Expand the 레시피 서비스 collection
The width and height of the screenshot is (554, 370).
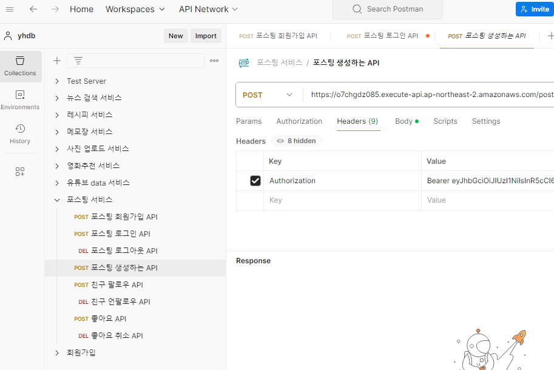point(57,115)
